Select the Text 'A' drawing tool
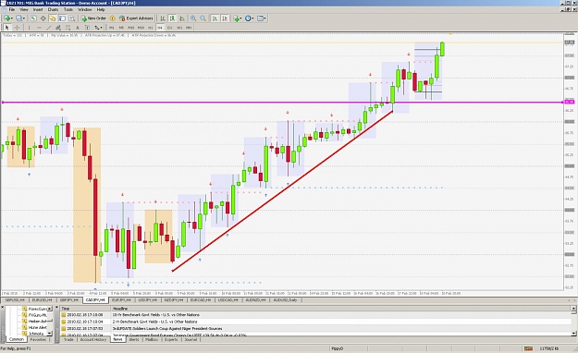 pyautogui.click(x=78, y=28)
